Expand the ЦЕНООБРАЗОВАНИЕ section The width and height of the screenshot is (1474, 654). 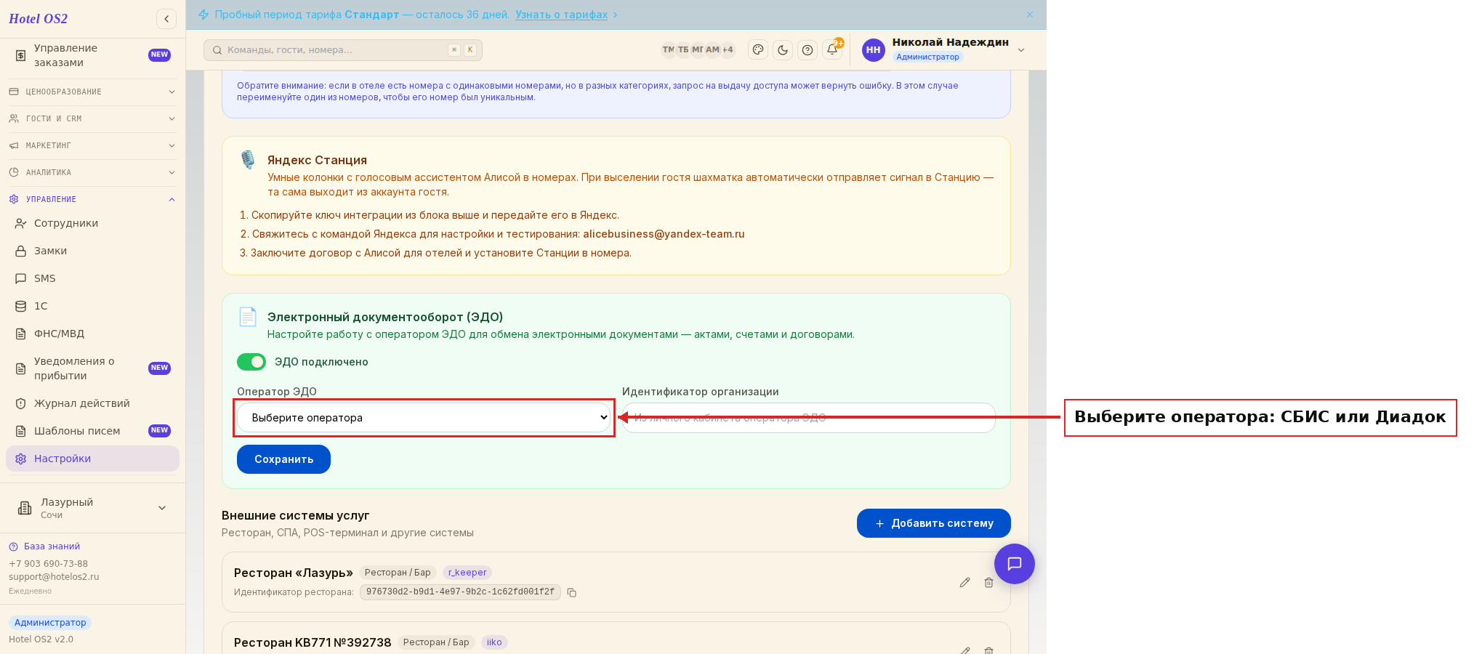[x=92, y=92]
